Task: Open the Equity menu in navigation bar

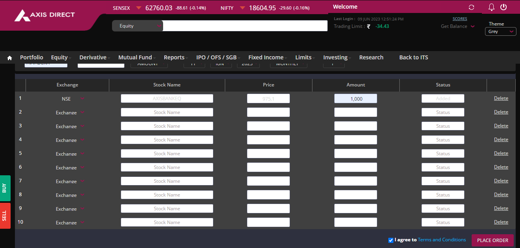Action: pyautogui.click(x=61, y=57)
